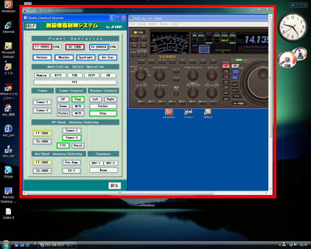The height and width of the screenshot is (249, 311).
Task: Click PreSet in Tower-Control
Action: pyautogui.click(x=63, y=113)
